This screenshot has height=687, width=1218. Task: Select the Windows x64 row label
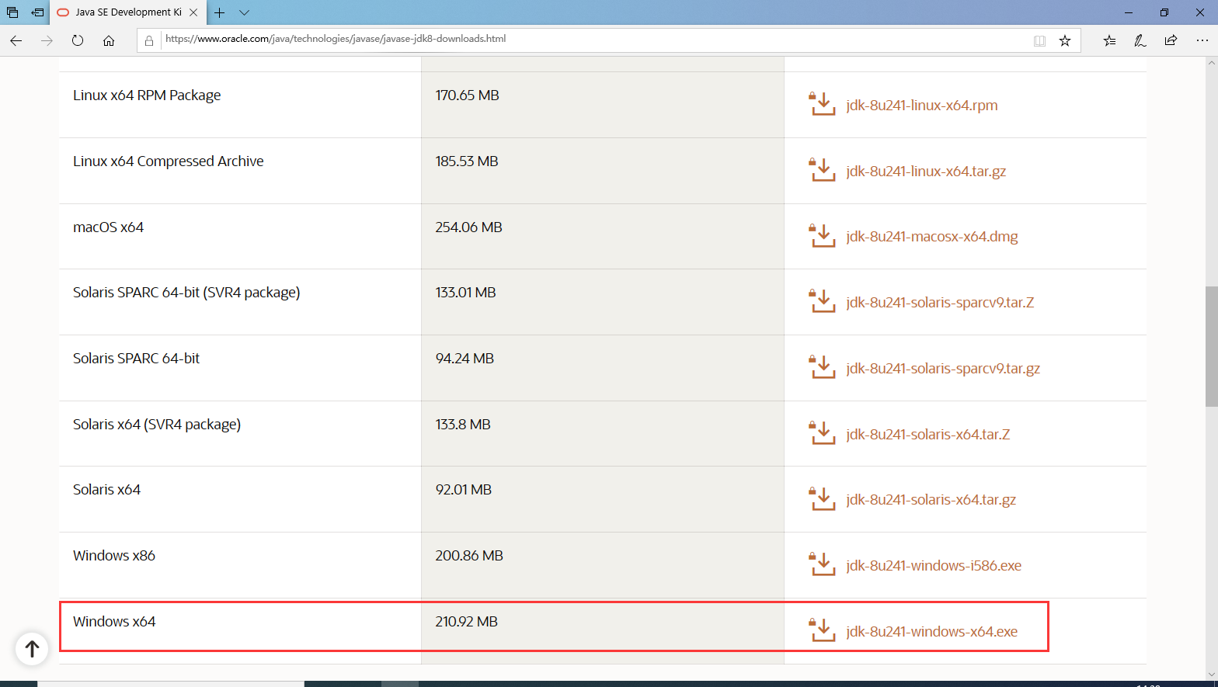pos(114,622)
